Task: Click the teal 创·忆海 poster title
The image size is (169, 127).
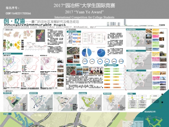Action: 14,21
